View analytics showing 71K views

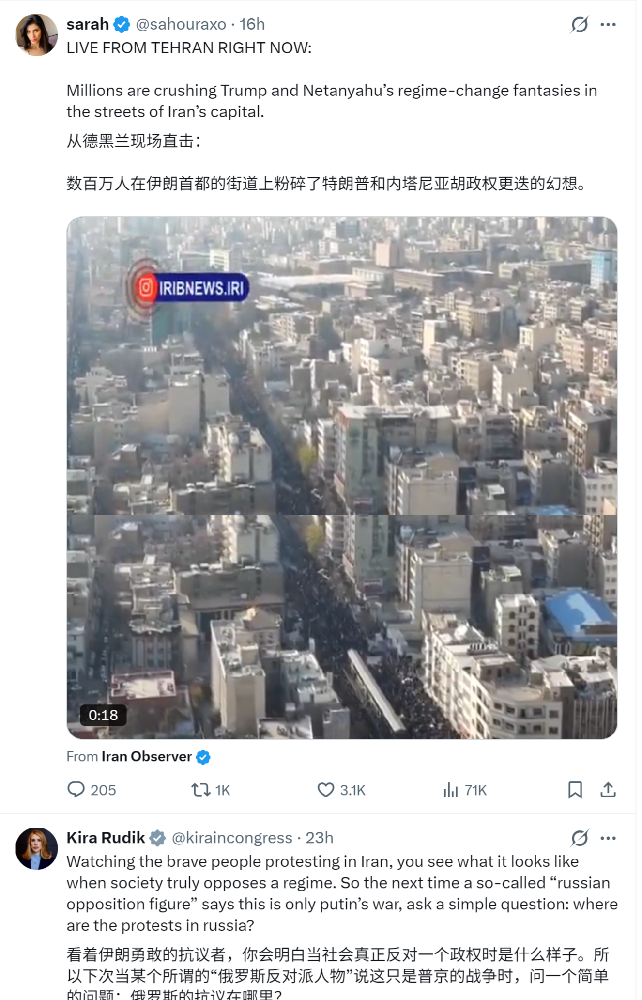tap(464, 790)
